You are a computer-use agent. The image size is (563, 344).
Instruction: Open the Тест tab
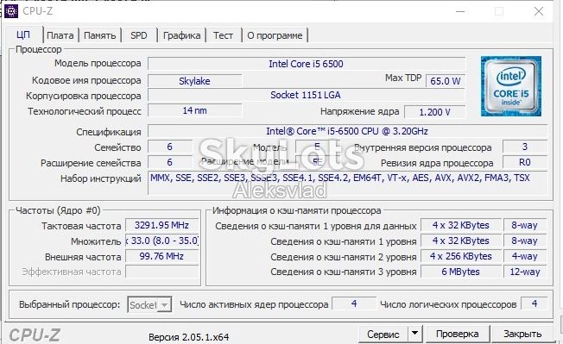(223, 35)
